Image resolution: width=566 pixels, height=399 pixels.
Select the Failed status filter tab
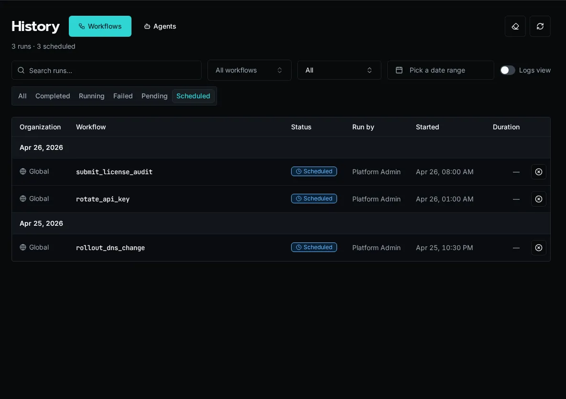pyautogui.click(x=123, y=96)
